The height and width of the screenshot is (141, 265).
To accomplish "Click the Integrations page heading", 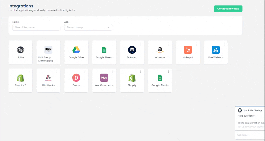I will pos(21,6).
